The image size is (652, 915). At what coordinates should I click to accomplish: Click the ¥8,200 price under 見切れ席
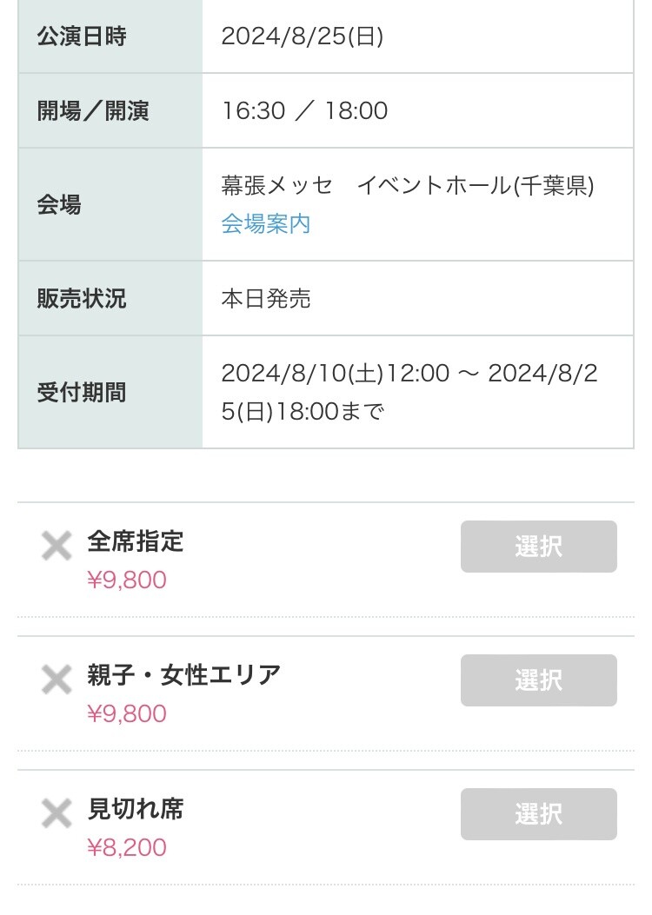[127, 847]
